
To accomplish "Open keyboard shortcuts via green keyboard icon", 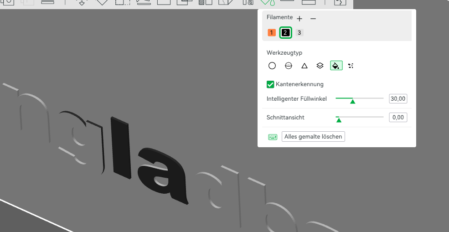I will click(x=273, y=137).
